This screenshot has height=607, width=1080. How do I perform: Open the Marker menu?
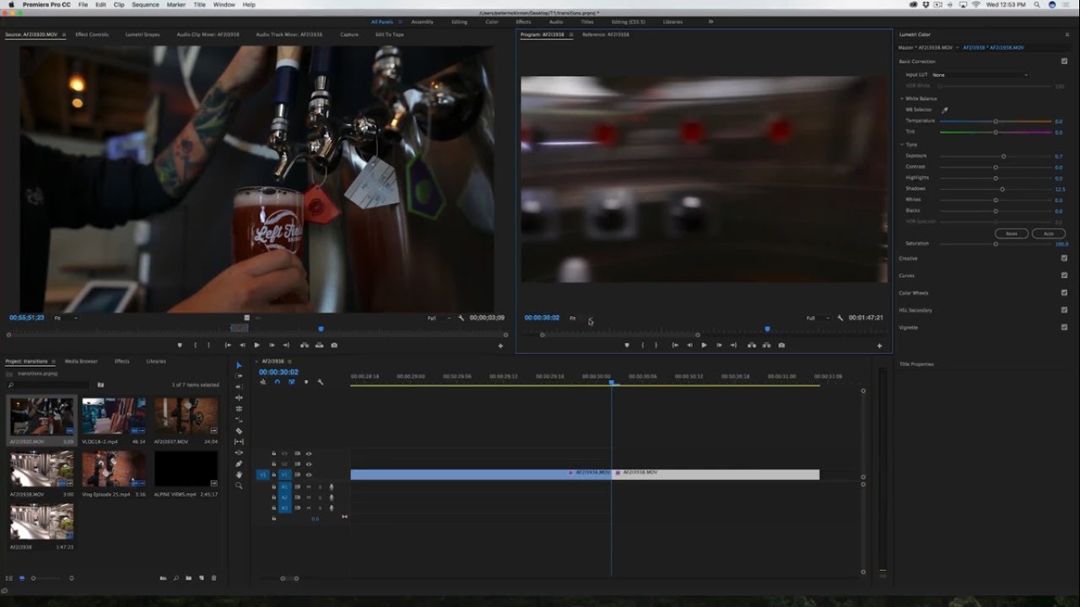click(x=175, y=5)
